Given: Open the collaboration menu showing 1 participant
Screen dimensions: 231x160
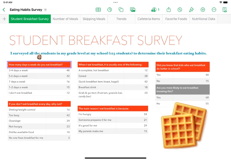Looking at the screenshot, I should (x=155, y=10).
